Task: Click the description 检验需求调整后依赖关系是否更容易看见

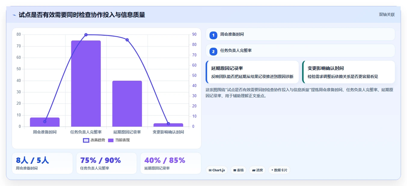Action: (x=343, y=76)
